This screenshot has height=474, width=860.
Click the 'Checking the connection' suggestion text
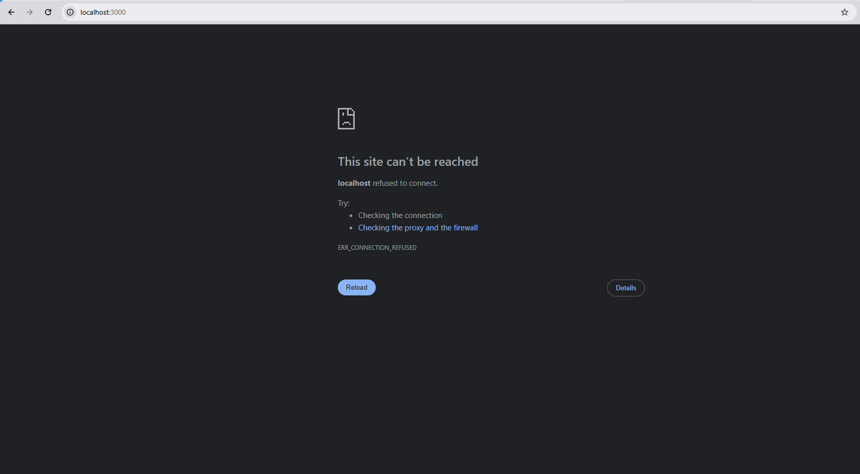point(400,215)
